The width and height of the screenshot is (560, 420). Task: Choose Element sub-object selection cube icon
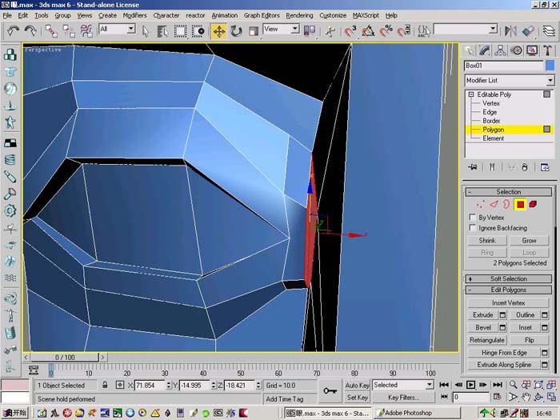tap(533, 205)
